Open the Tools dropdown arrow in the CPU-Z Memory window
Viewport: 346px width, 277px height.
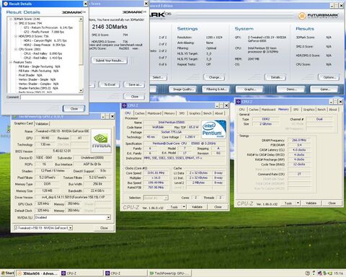coord(298,203)
